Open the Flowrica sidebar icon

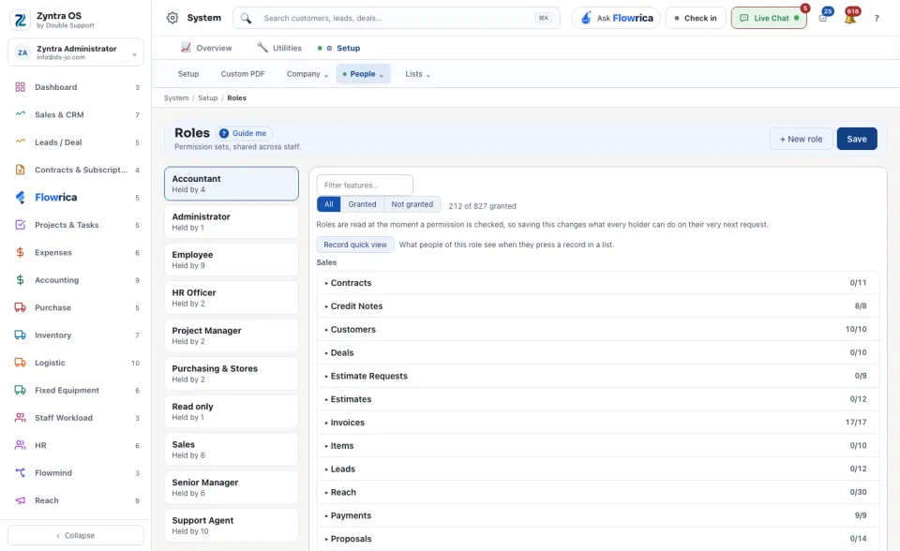pos(20,198)
